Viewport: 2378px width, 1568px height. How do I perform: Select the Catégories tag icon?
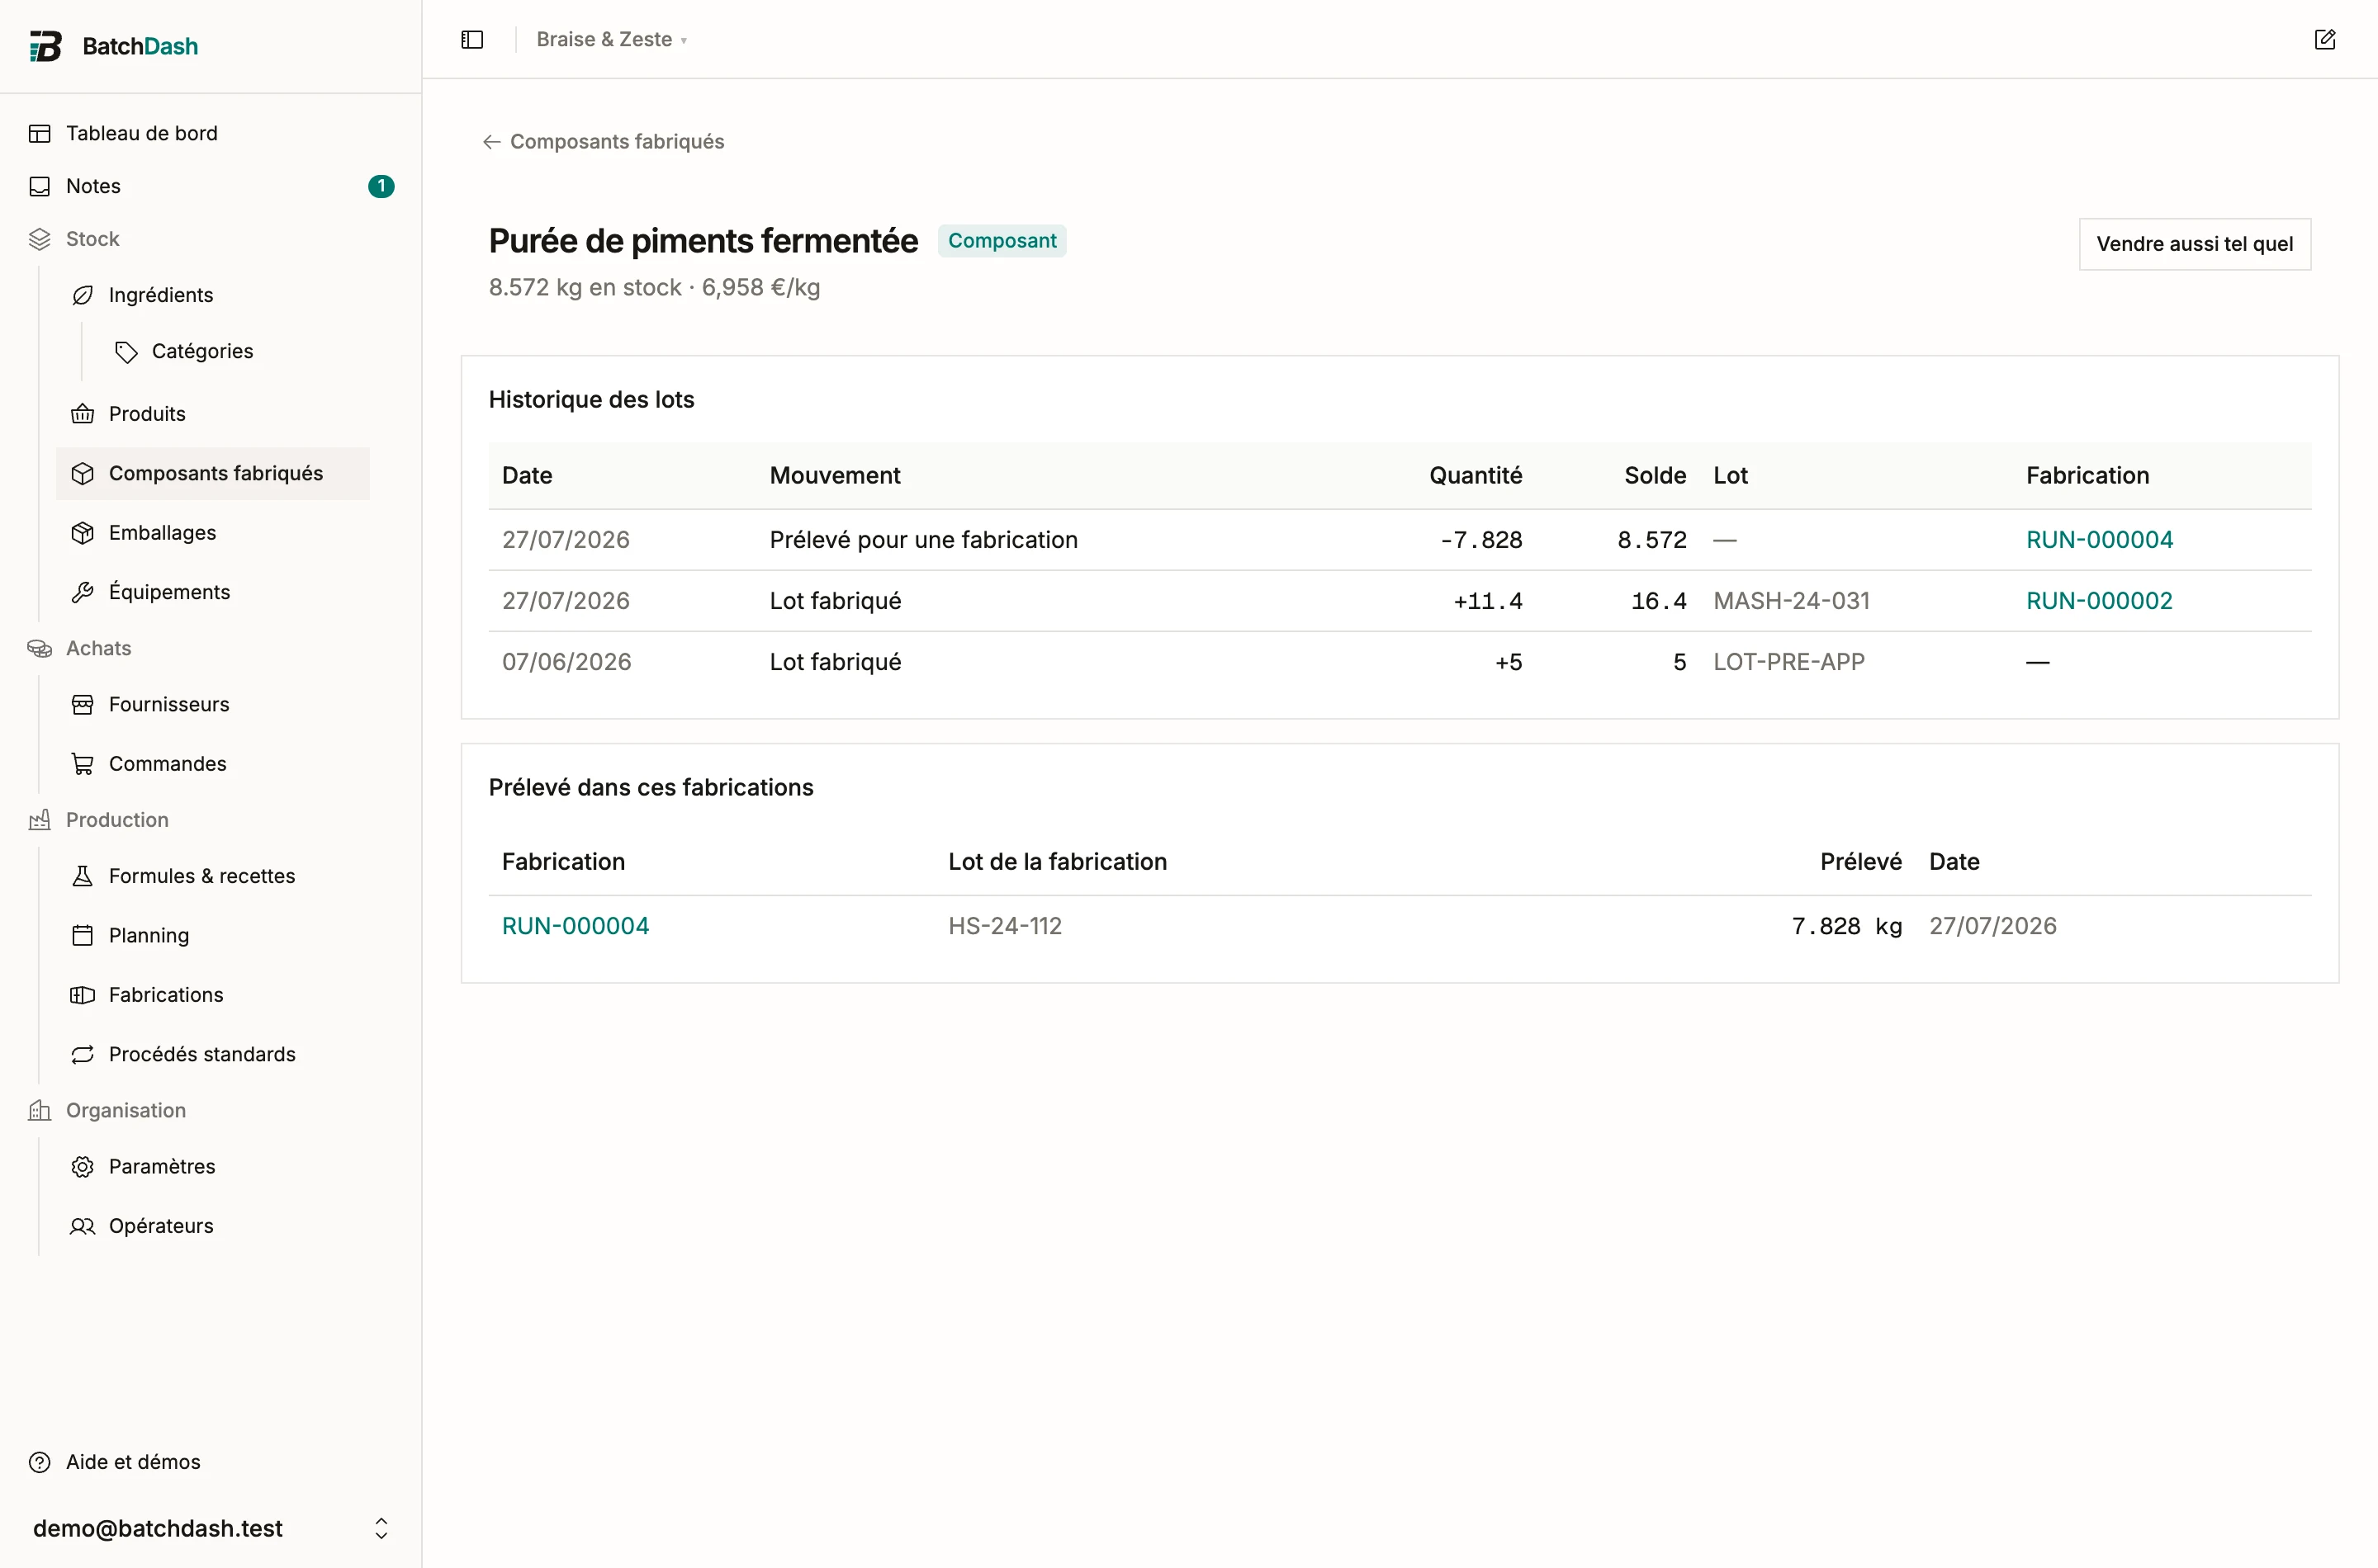click(x=126, y=351)
